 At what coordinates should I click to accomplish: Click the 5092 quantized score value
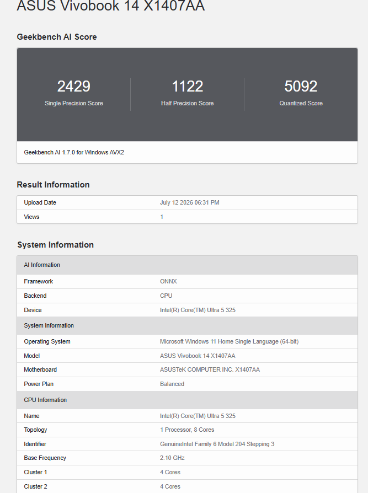pyautogui.click(x=301, y=86)
